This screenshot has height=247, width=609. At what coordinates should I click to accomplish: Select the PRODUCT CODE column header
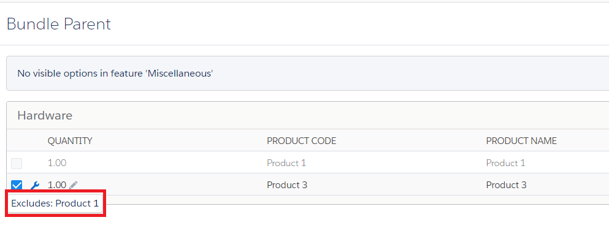pyautogui.click(x=301, y=141)
